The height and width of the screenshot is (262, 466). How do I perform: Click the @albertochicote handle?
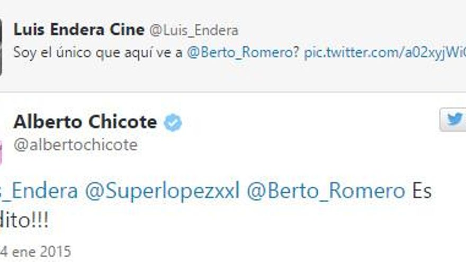(x=76, y=145)
